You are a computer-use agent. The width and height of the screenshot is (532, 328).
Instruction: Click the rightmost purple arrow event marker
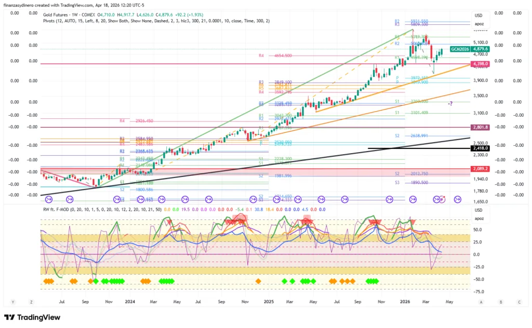point(458,199)
